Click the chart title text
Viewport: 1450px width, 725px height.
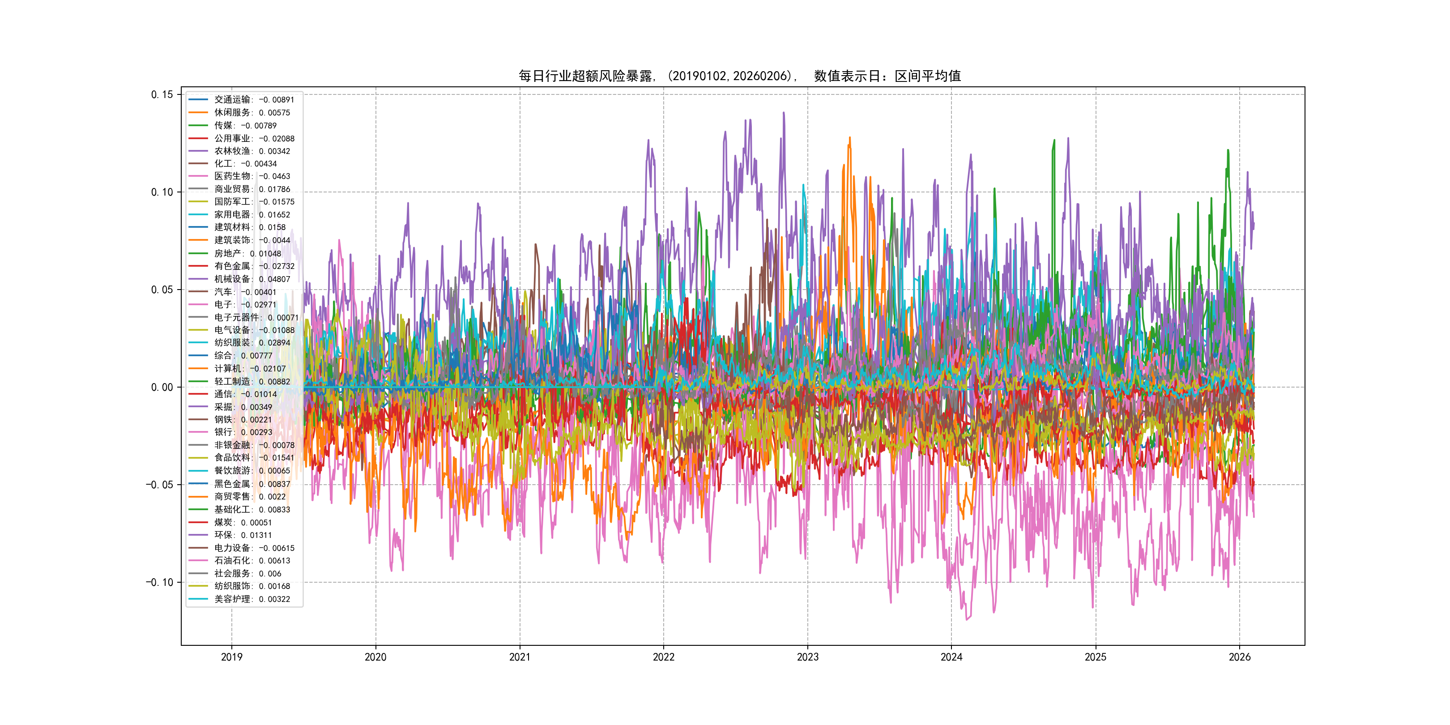coord(740,76)
